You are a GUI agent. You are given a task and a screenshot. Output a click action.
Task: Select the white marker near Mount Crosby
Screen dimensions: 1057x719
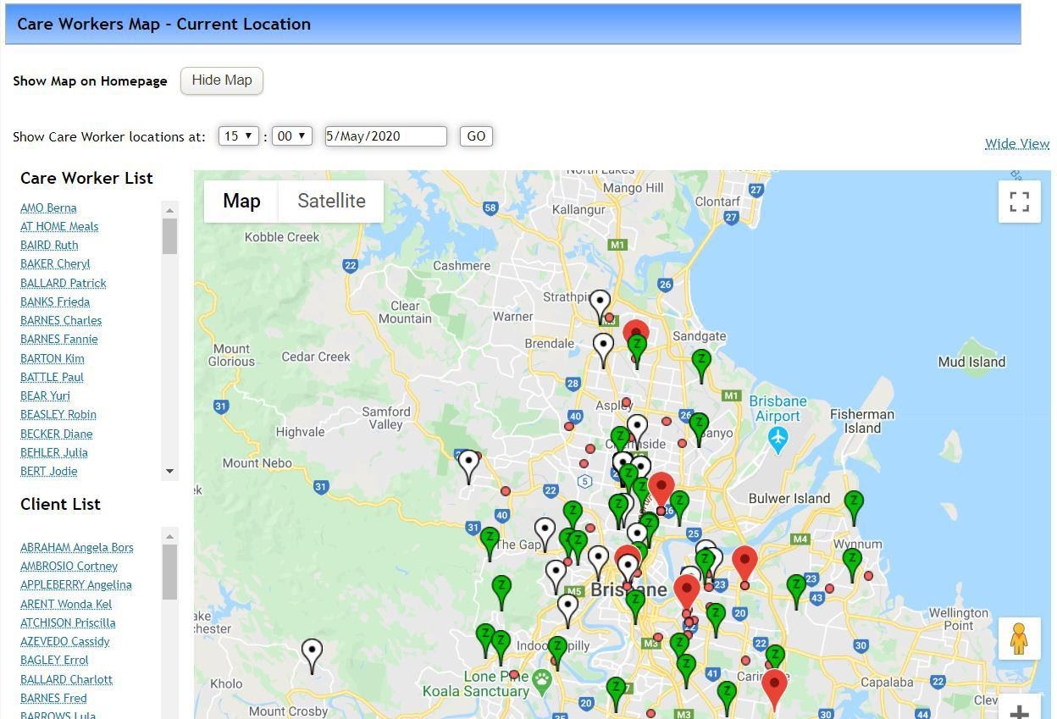point(311,651)
